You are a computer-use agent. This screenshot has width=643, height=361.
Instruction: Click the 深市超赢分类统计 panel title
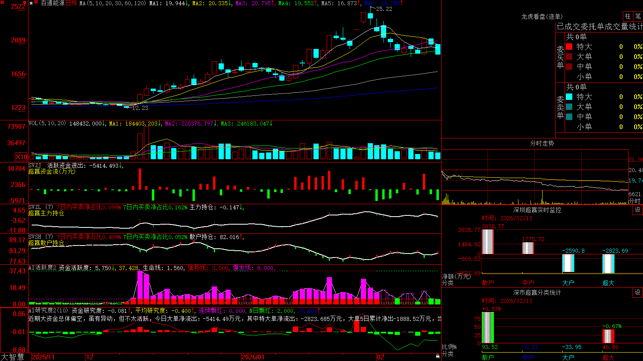click(537, 292)
